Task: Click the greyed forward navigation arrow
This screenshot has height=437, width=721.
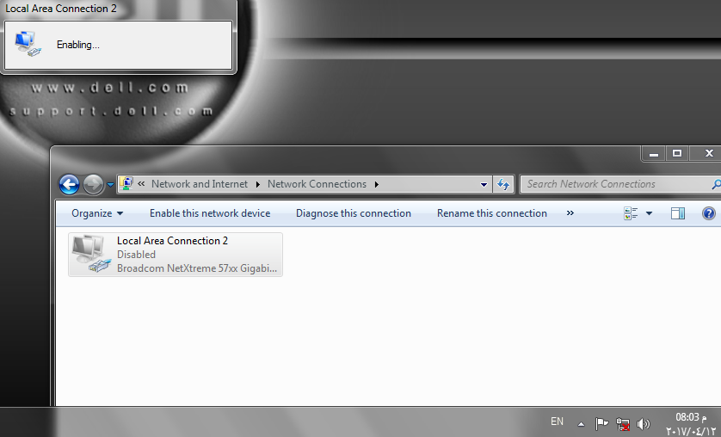Action: (x=93, y=185)
